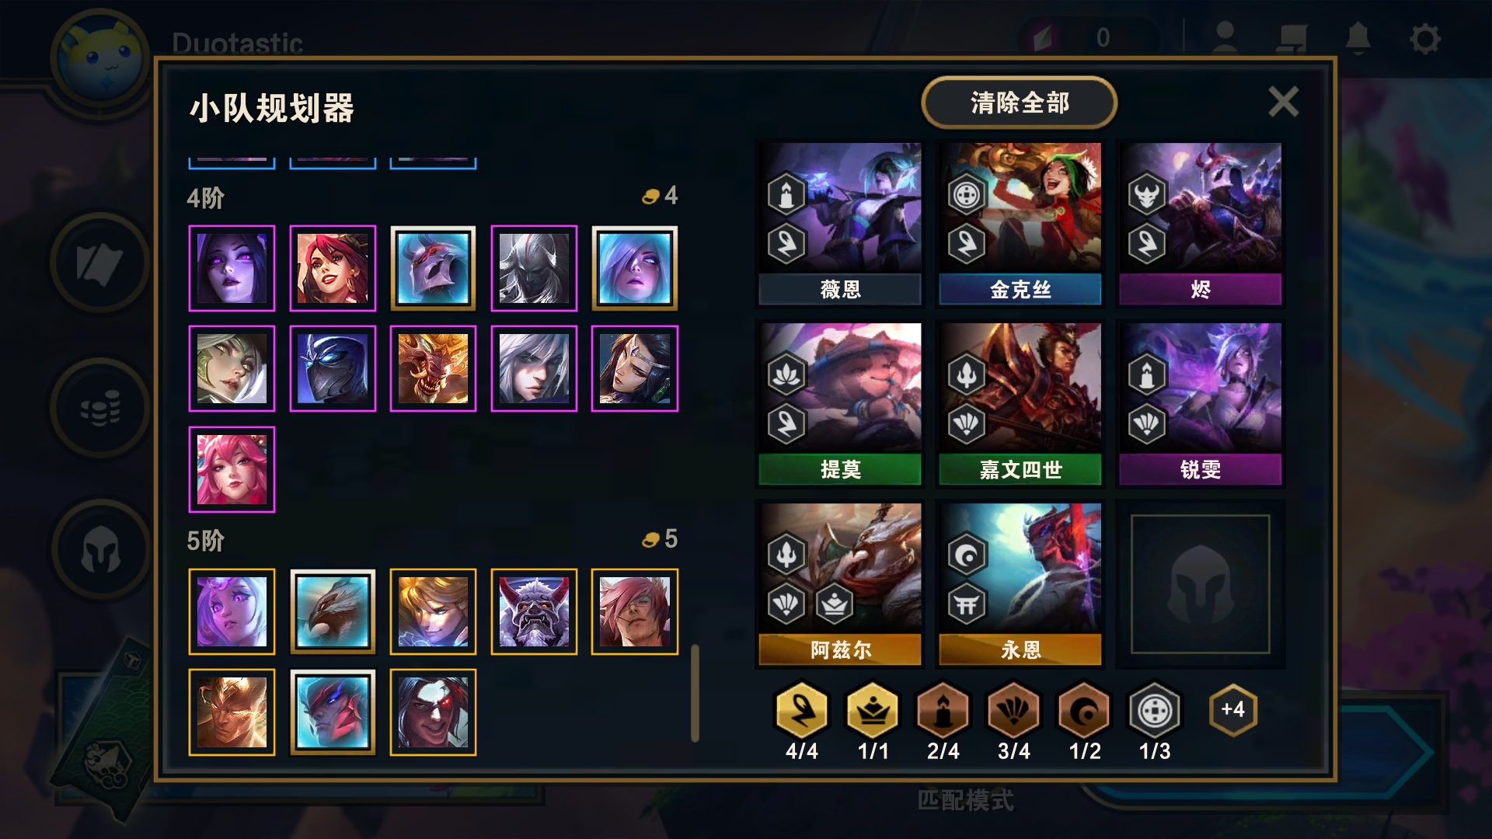Viewport: 1492px width, 839px height.
Task: Add the pink-haired 4阶 champion portrait
Action: 232,469
